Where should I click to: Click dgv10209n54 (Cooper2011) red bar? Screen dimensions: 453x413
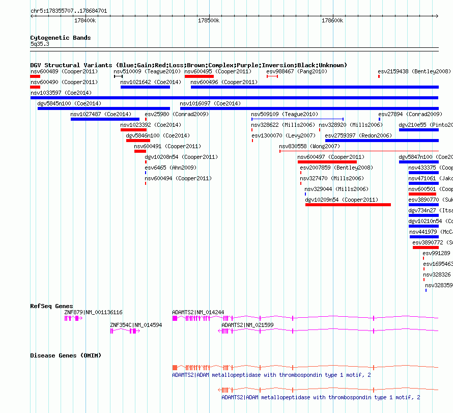348,205
